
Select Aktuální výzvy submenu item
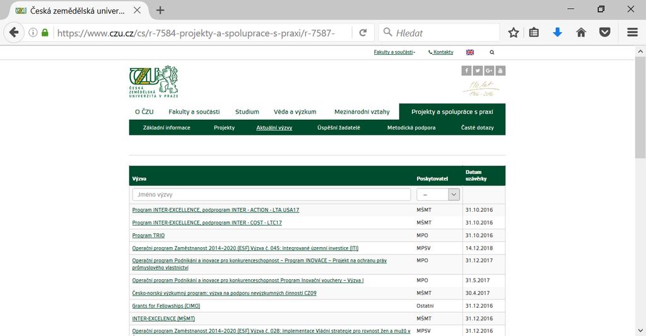pos(274,127)
